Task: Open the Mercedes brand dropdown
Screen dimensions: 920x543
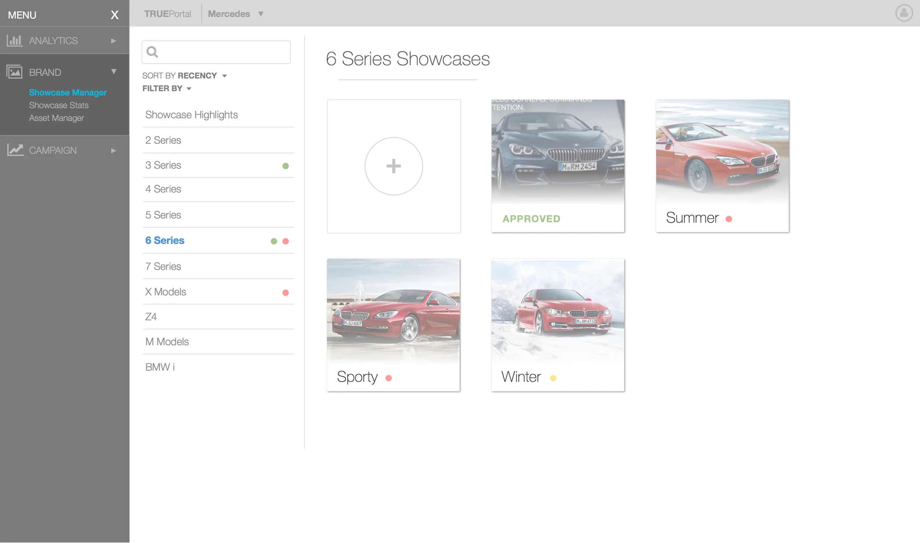Action: pos(261,14)
